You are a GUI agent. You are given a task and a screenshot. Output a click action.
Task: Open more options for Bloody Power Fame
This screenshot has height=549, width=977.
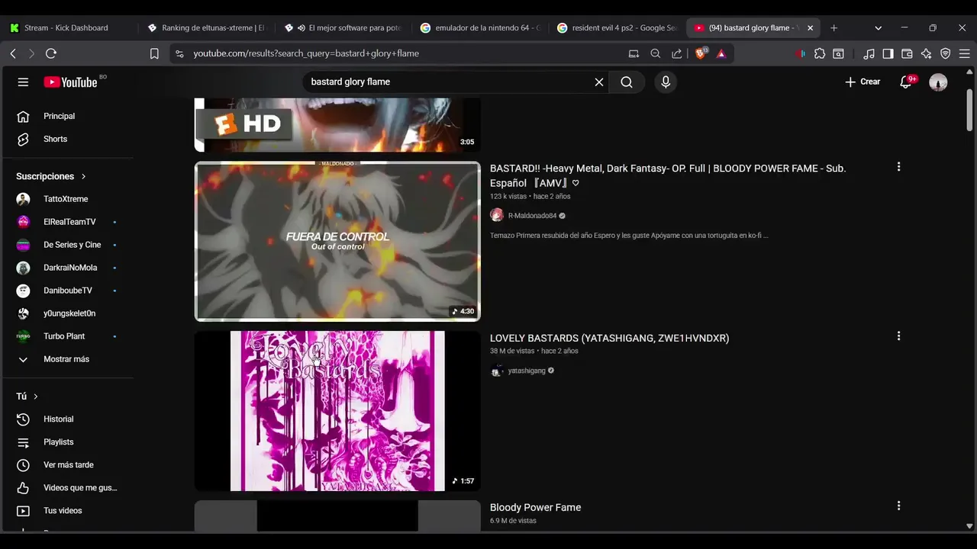(898, 506)
